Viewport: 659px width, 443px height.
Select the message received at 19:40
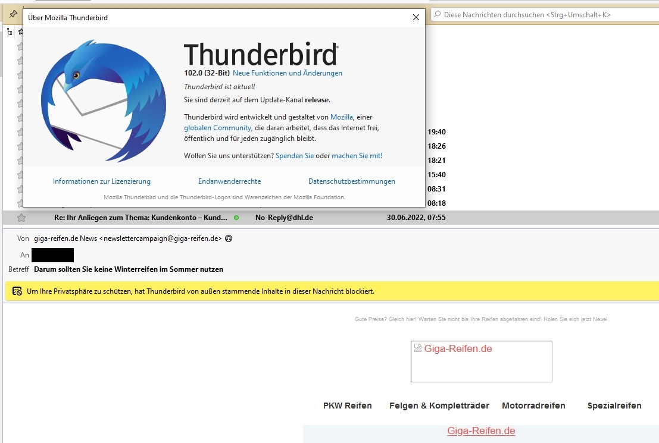[437, 132]
